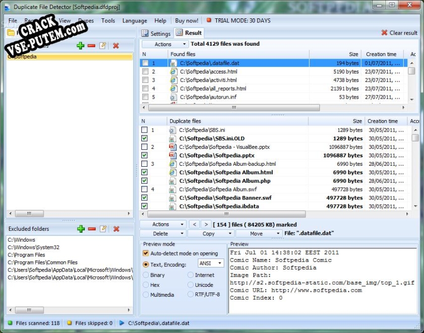
Task: Uncheck Softpedia Album.php duplicate checkbox
Action: pos(144,181)
